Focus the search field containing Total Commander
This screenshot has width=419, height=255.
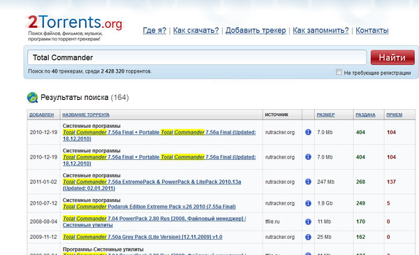(197, 57)
